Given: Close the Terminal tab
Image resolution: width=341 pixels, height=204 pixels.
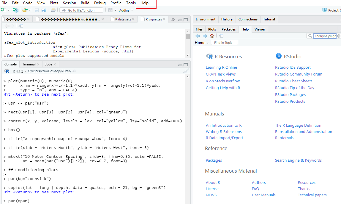Looking at the screenshot, I should [38, 64].
